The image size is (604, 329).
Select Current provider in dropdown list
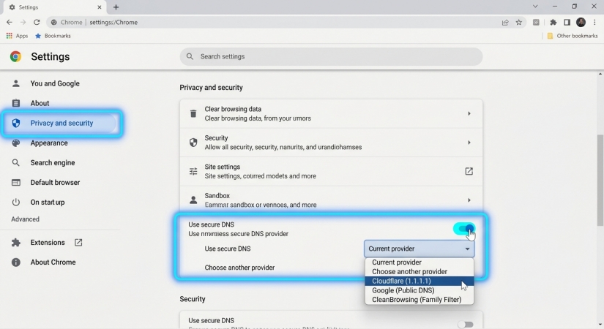[x=419, y=262]
